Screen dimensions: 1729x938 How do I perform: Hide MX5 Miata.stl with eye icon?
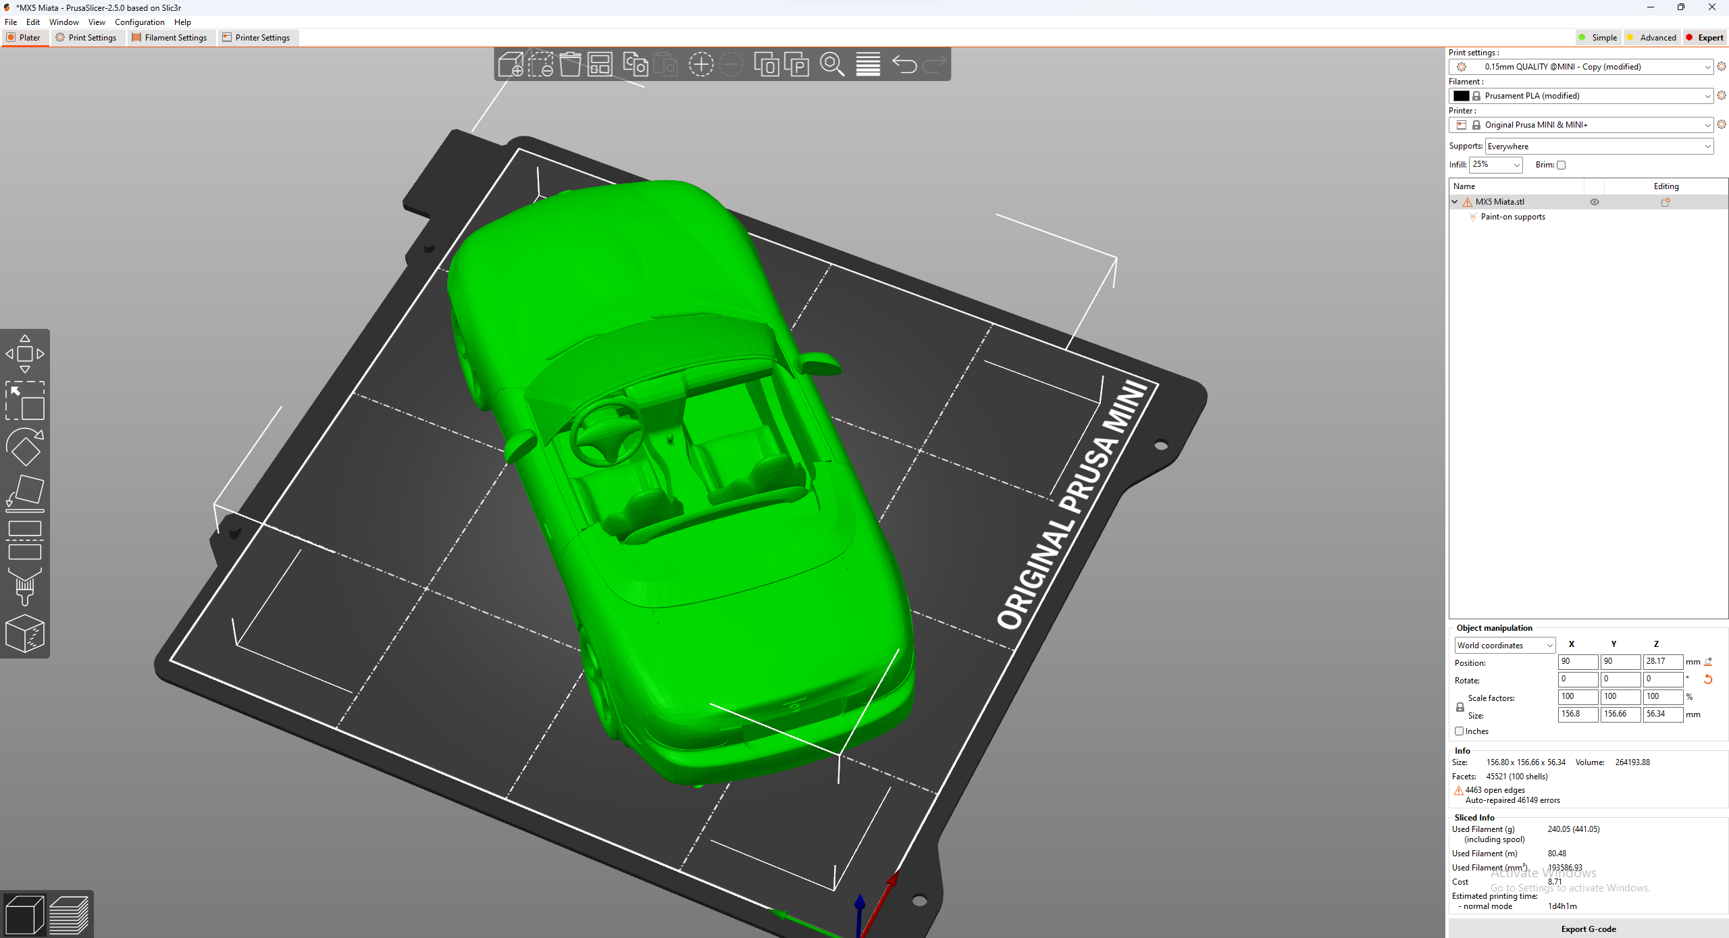[x=1594, y=202]
